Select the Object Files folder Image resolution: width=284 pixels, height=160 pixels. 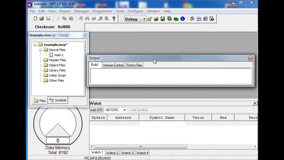click(x=57, y=65)
